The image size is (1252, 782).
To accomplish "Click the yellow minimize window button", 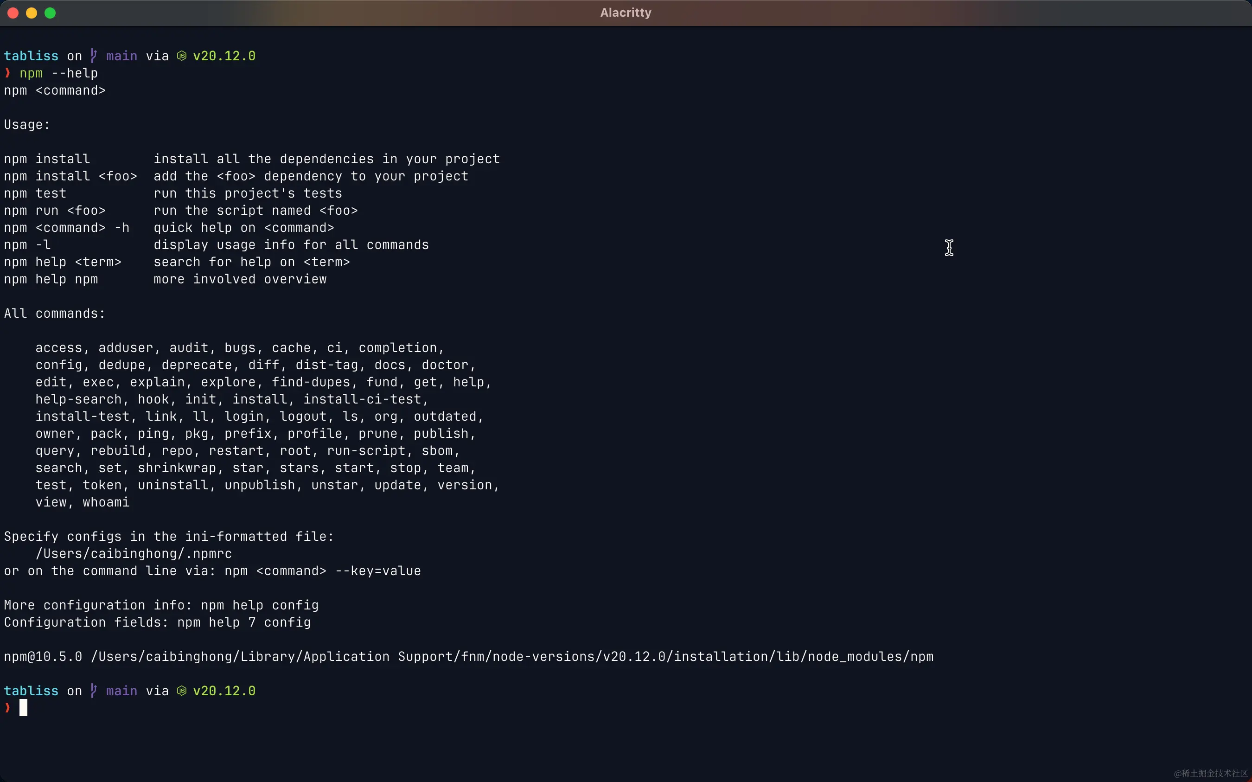I will click(x=32, y=13).
